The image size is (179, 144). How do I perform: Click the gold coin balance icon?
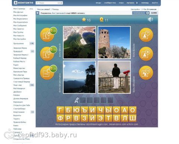click(101, 20)
